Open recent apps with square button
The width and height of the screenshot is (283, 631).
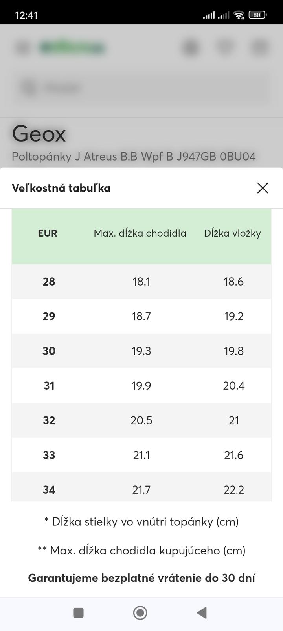[79, 612]
